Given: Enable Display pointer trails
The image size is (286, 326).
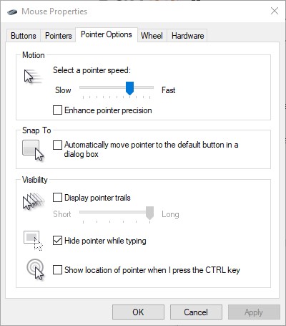Looking at the screenshot, I should tap(57, 198).
